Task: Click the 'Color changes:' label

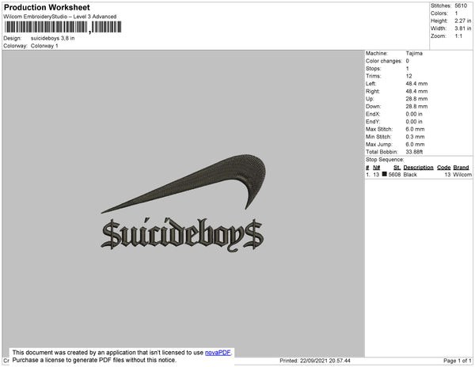Action: pyautogui.click(x=384, y=61)
